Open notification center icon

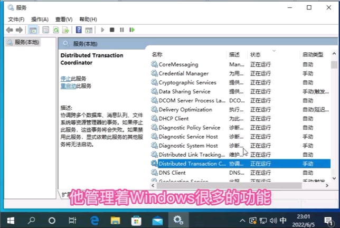328,221
